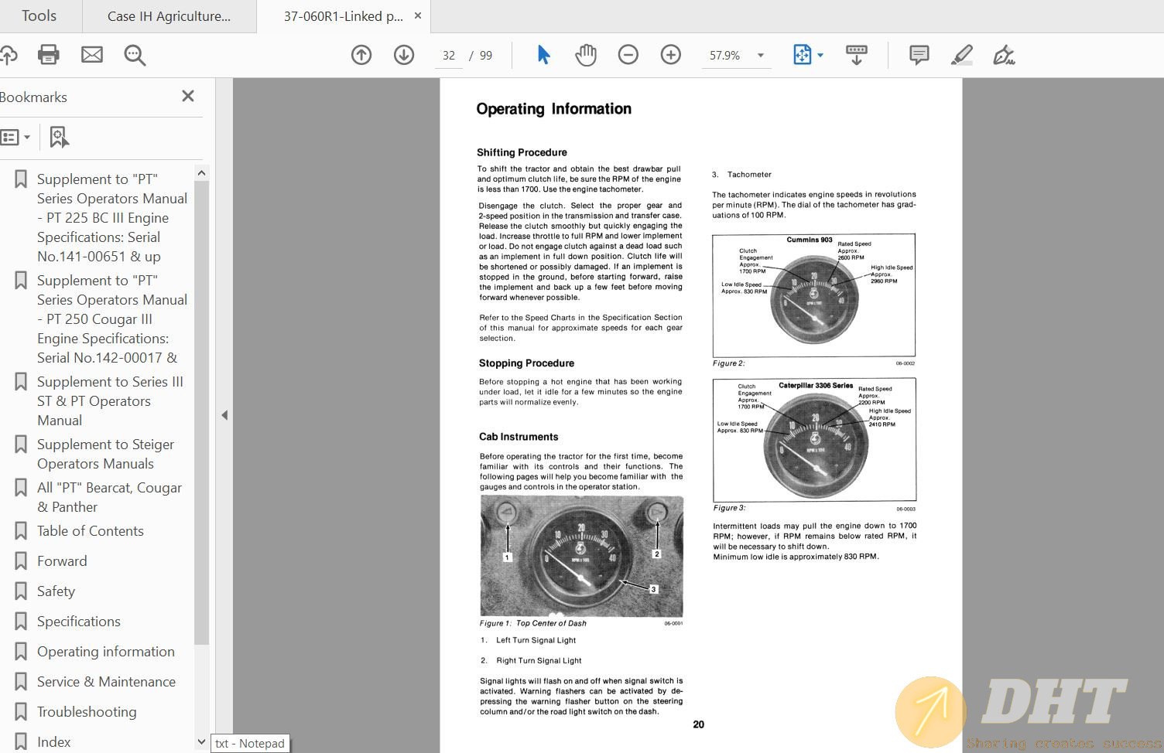This screenshot has width=1164, height=753.
Task: Collapse the navigation pane arrow
Action: coord(224,415)
